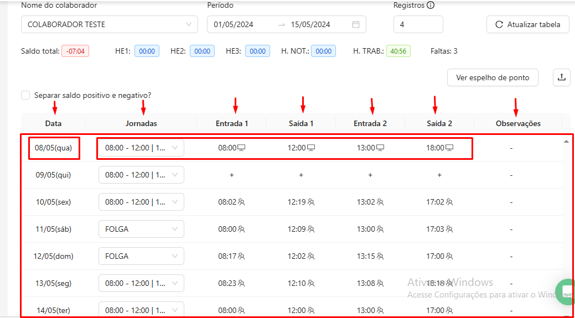Viewport: 575px width, 318px height.
Task: Click monitor icon beside 18:00 Saída 2
Action: point(449,148)
